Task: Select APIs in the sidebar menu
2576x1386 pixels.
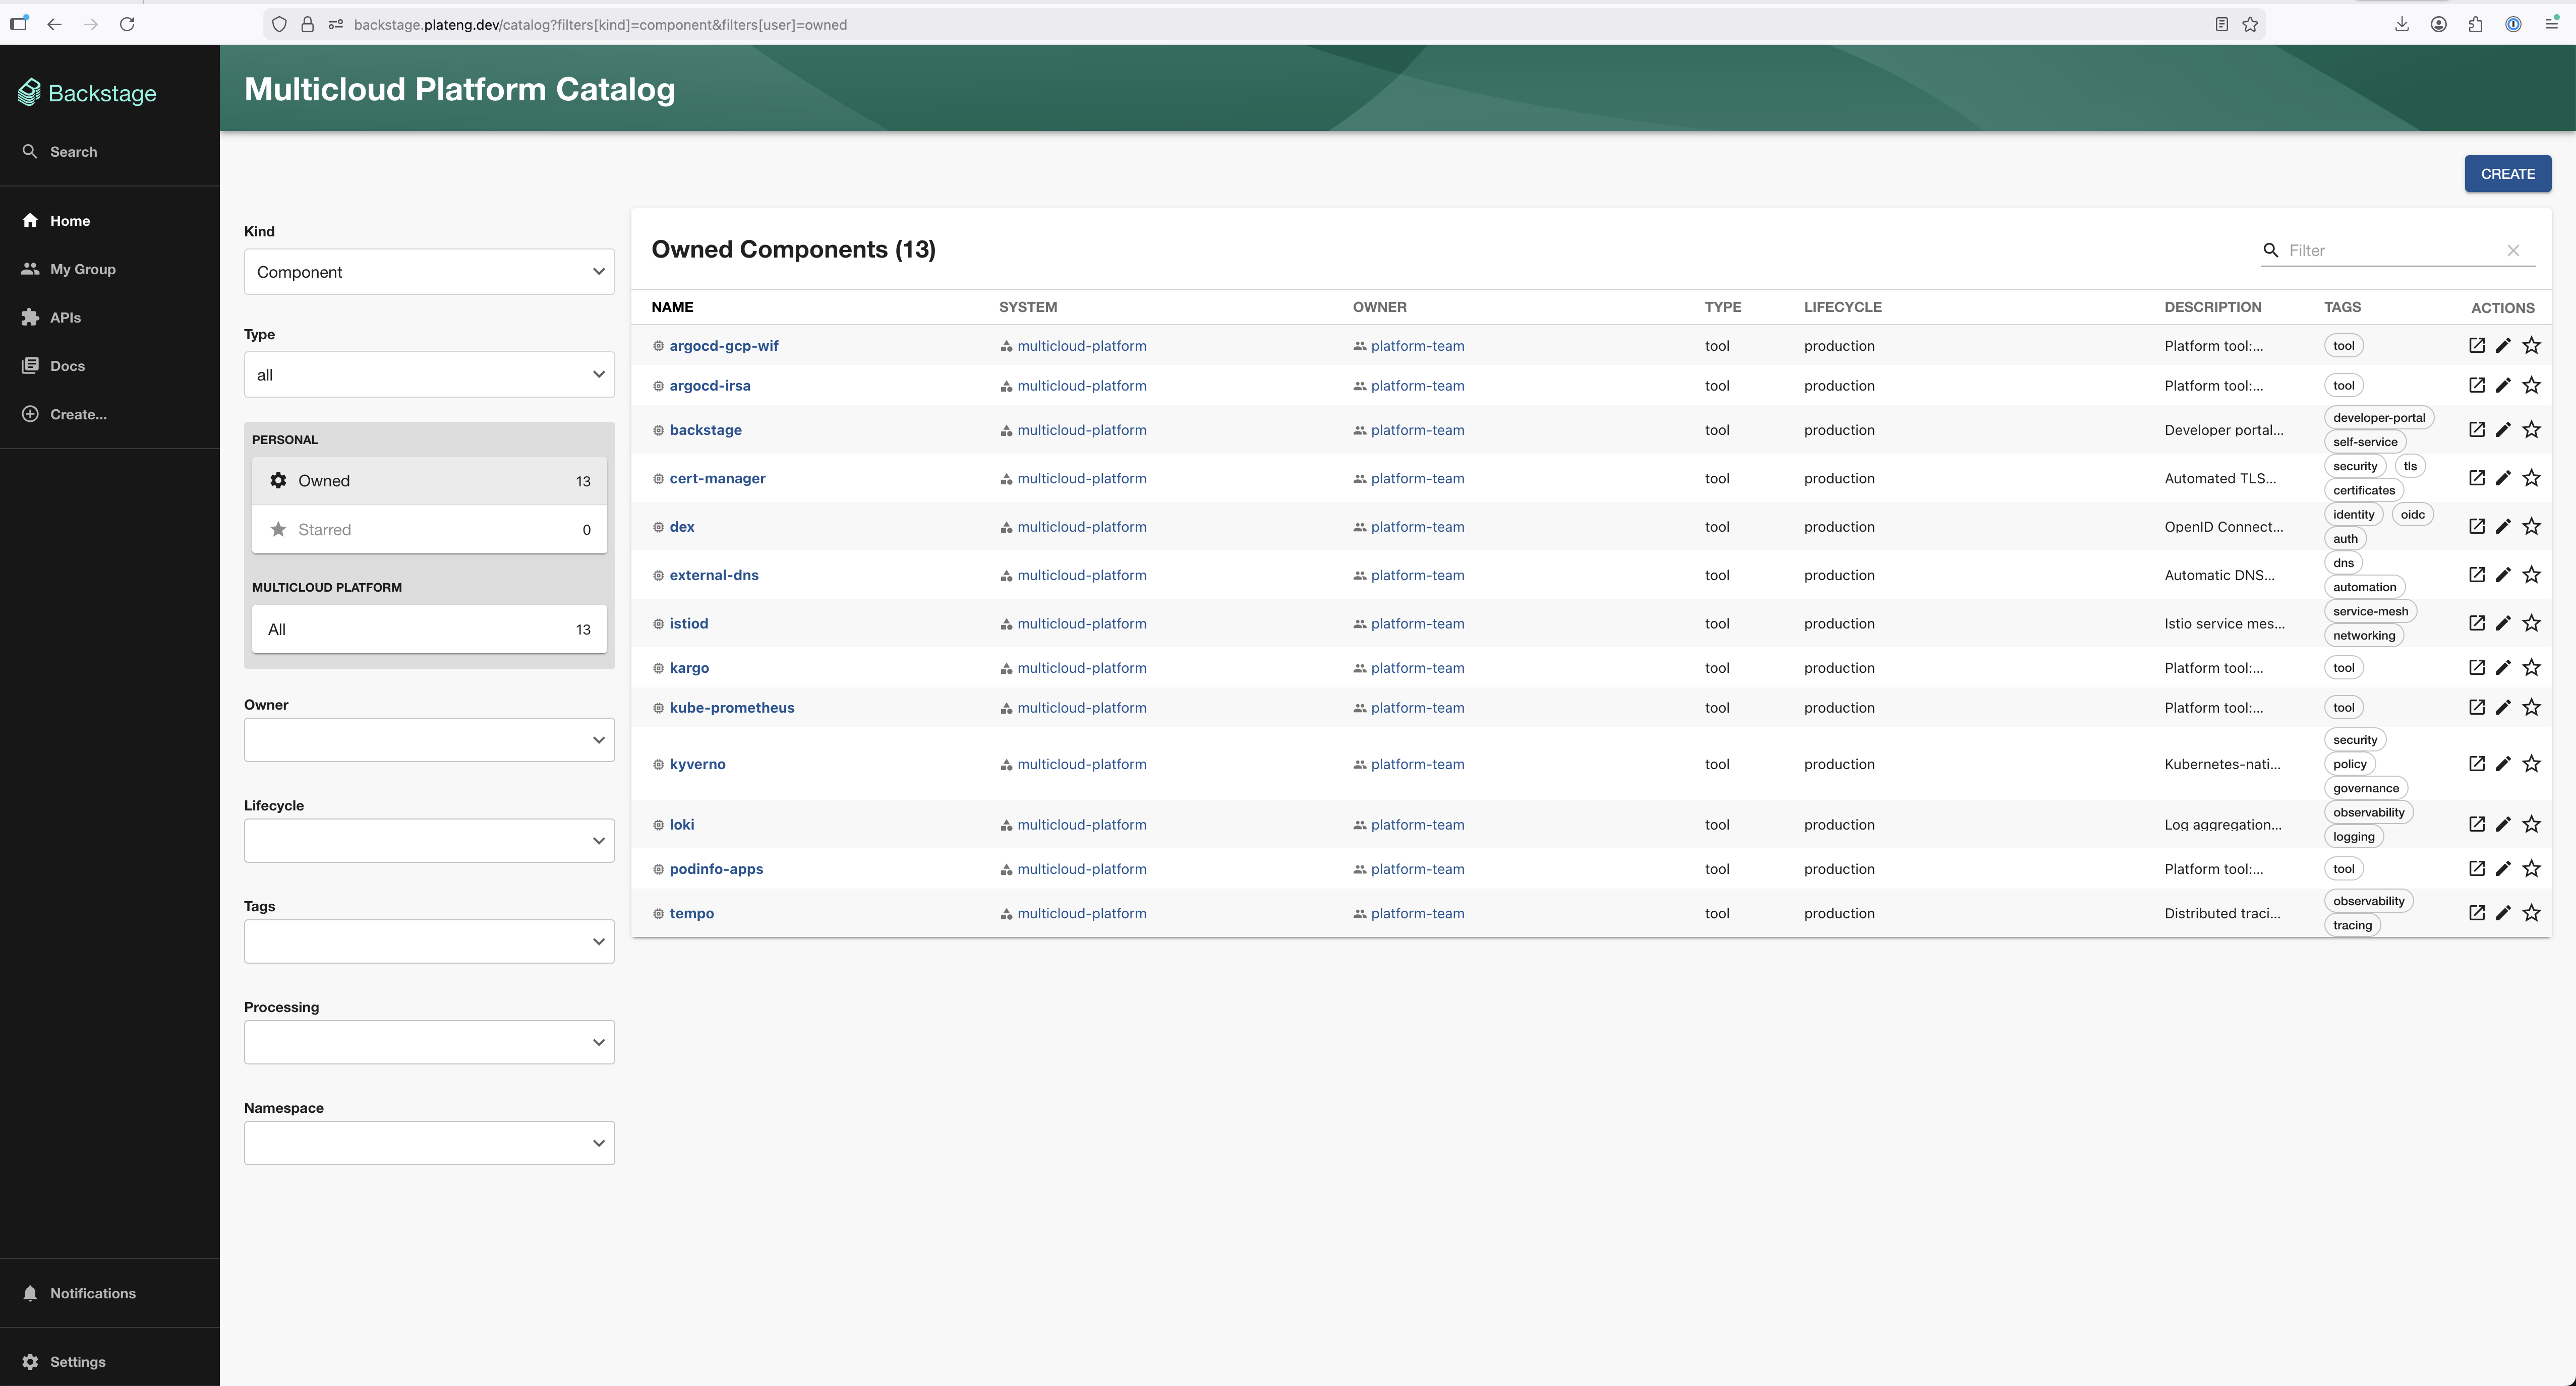Action: pyautogui.click(x=66, y=316)
